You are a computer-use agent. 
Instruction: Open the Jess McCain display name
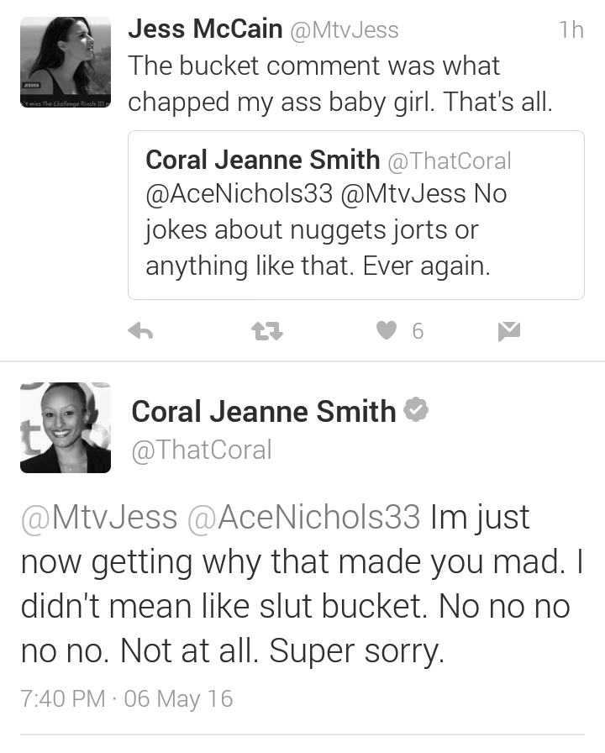pyautogui.click(x=205, y=29)
